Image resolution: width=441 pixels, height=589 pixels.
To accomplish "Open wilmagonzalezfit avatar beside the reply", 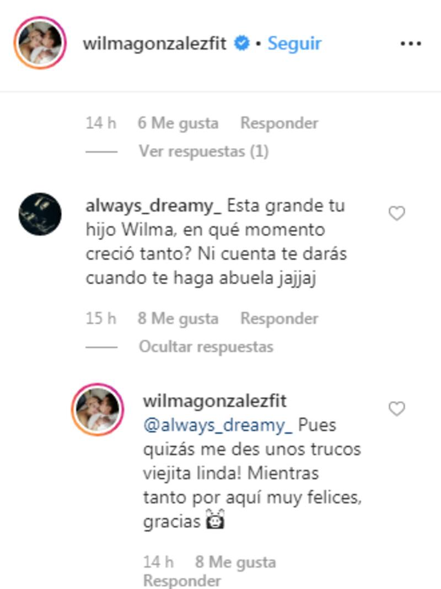I will pyautogui.click(x=98, y=409).
